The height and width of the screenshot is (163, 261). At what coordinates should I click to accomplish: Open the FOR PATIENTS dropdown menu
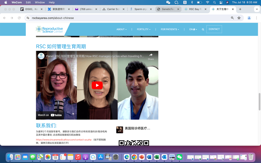coord(170,29)
